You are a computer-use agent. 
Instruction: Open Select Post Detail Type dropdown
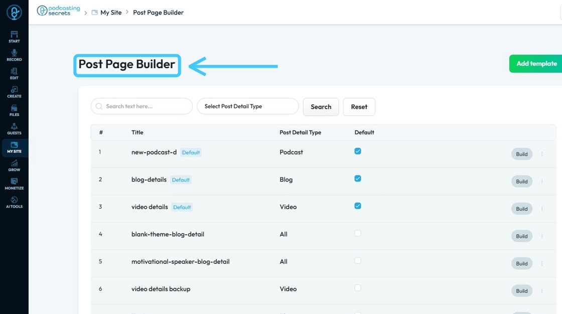[x=248, y=106]
